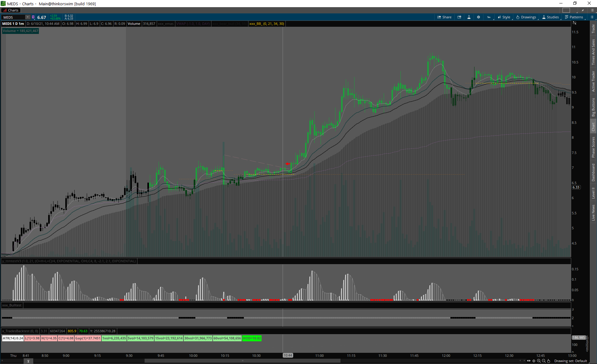597x364 pixels.
Task: Click the Share chart button
Action: [x=444, y=17]
